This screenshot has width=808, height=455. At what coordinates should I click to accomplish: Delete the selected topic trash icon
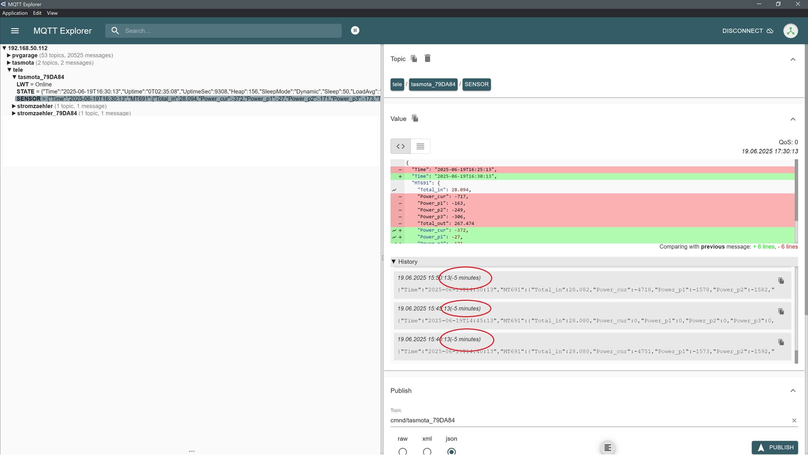click(428, 59)
